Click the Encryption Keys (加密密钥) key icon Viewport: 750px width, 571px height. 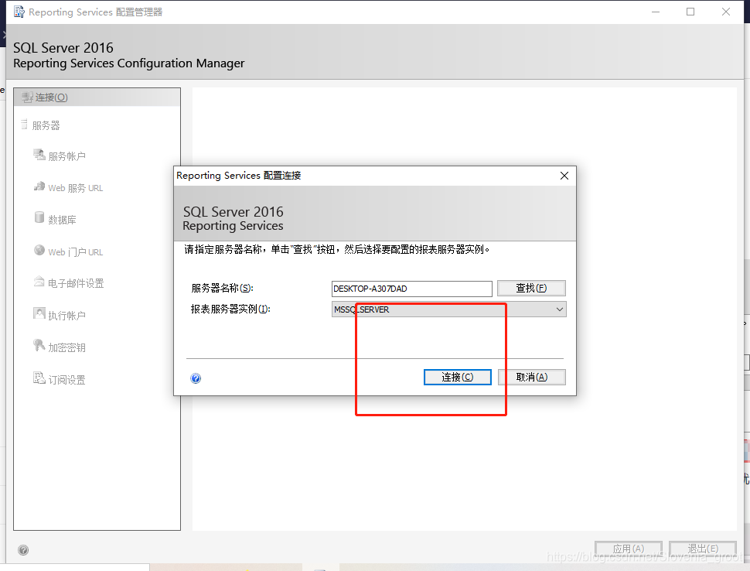click(x=39, y=345)
